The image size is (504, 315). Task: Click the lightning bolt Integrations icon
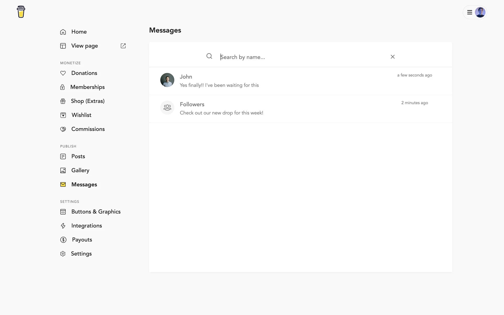click(63, 226)
